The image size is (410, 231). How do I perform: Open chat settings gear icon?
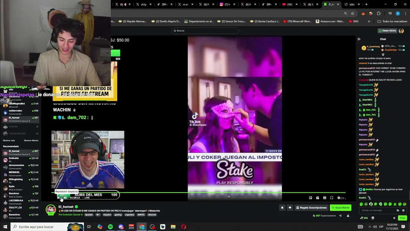pyautogui.click(x=394, y=218)
